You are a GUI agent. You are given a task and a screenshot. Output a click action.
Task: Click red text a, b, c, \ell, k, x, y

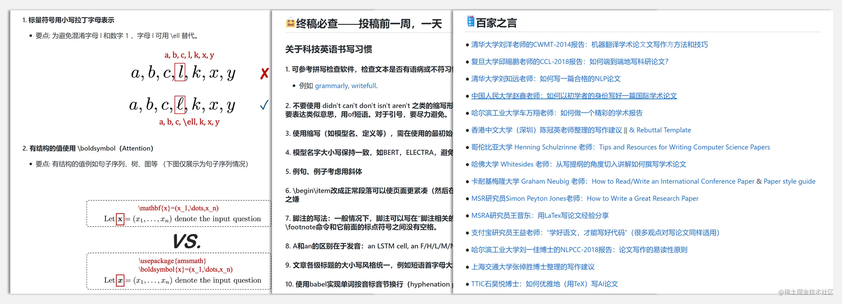189,122
